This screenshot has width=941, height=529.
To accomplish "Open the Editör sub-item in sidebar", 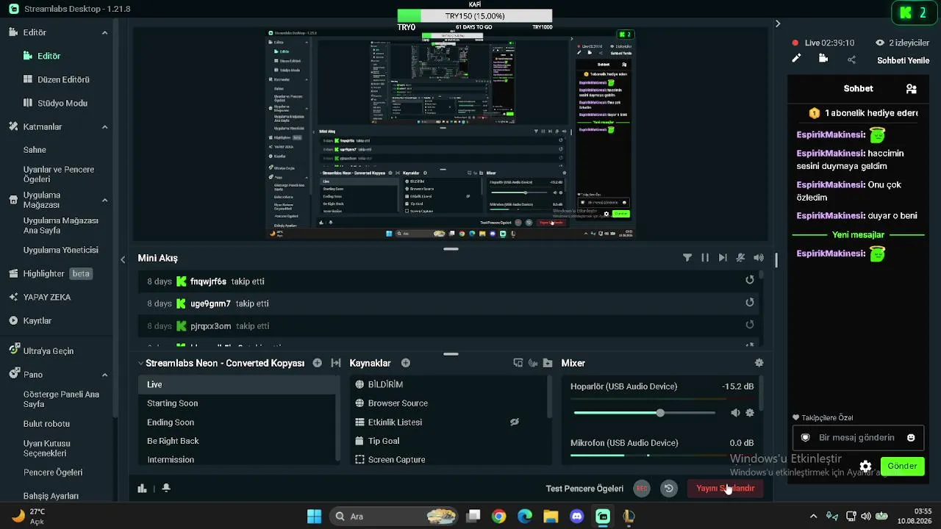I will click(43, 56).
